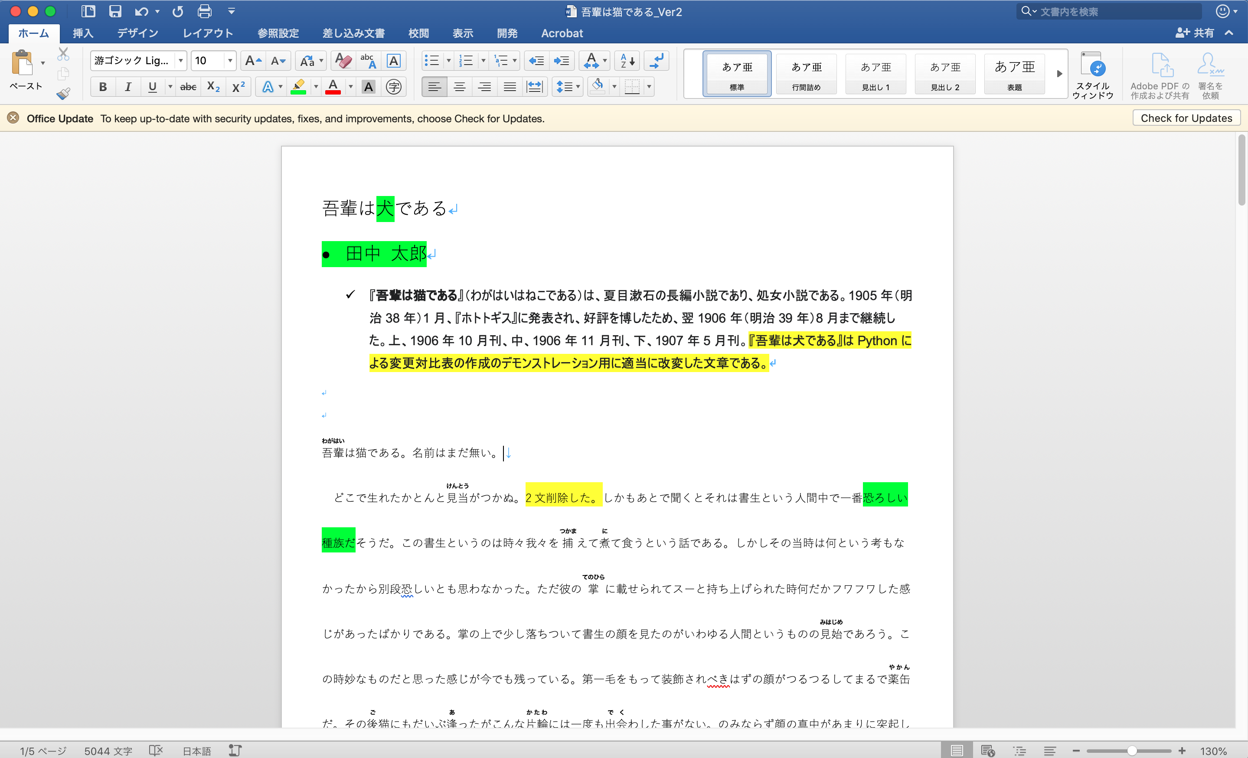Click the Sort A-Z icon

(x=627, y=61)
